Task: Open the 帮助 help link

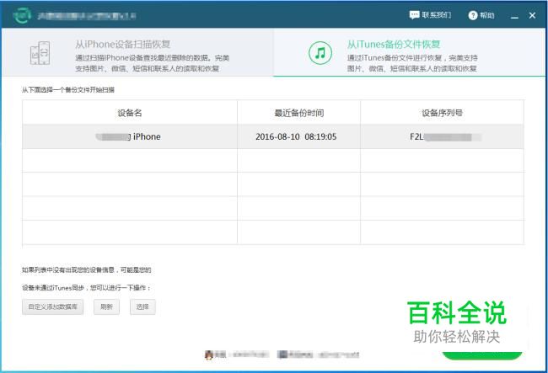Action: pyautogui.click(x=486, y=15)
